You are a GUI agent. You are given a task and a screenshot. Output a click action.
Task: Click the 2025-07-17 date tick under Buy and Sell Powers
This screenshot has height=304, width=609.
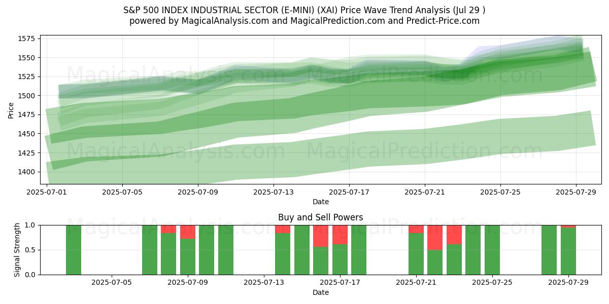tap(340, 283)
